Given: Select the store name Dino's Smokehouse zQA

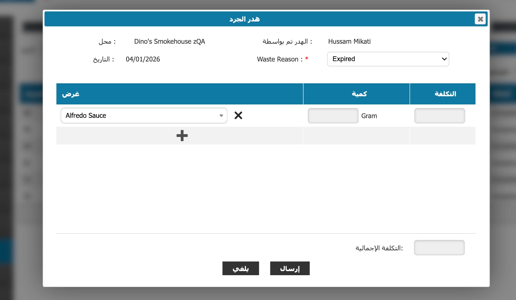Looking at the screenshot, I should [x=169, y=41].
